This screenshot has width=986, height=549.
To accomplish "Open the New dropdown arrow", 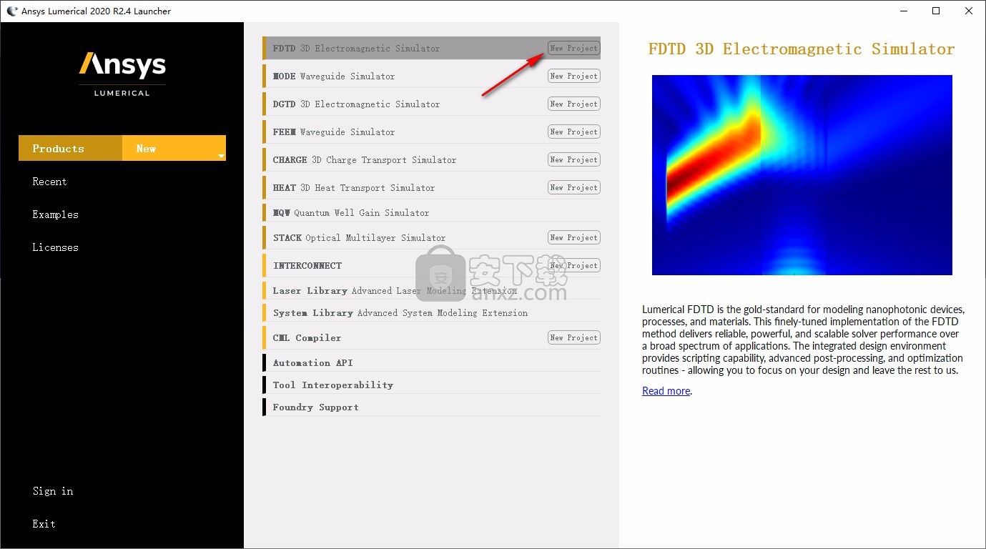I will [221, 156].
